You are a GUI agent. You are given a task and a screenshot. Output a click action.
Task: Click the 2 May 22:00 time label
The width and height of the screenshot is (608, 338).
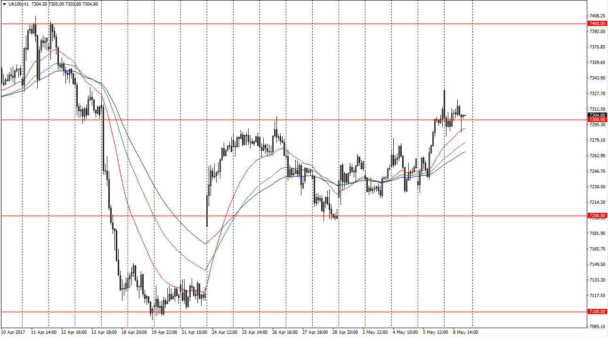click(x=375, y=332)
